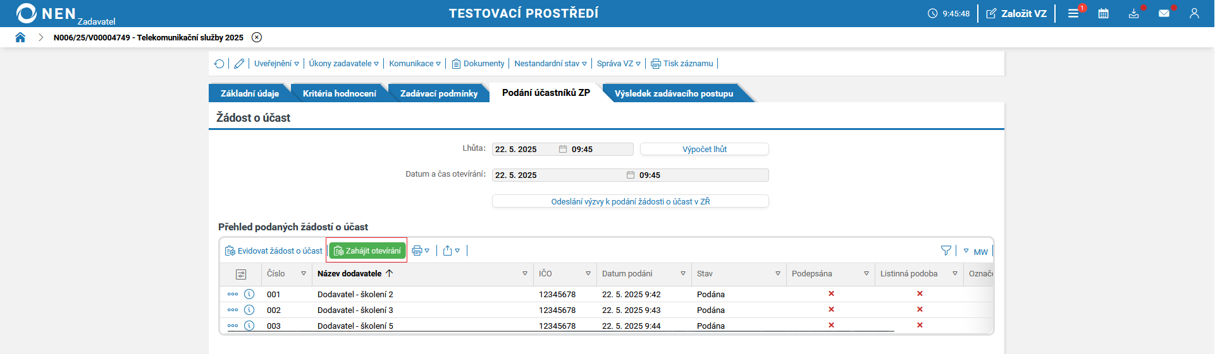Click the Zahájit otevírání button
1215x354 pixels.
367,251
